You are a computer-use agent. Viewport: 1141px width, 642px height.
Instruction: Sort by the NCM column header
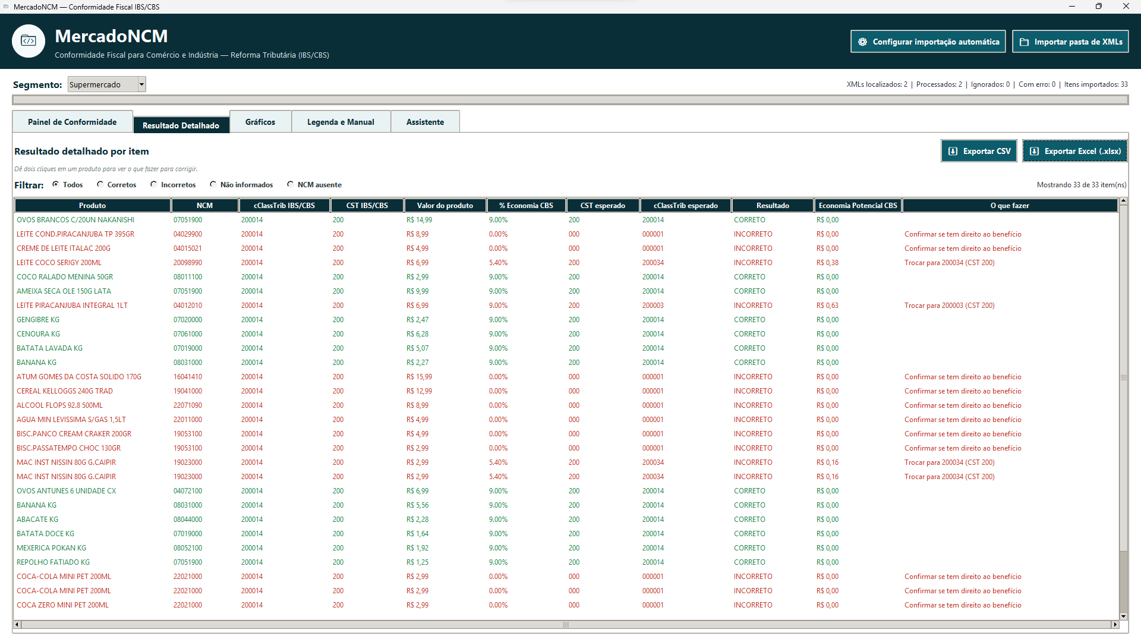(x=204, y=206)
